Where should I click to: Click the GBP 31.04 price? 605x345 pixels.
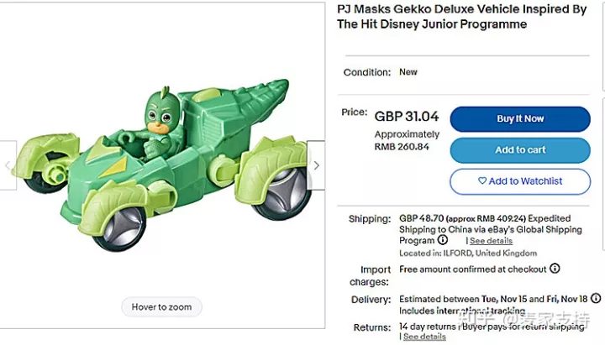tap(407, 117)
